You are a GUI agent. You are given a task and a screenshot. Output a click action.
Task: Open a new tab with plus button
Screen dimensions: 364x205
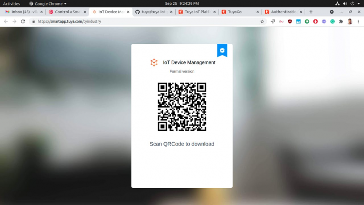(311, 12)
